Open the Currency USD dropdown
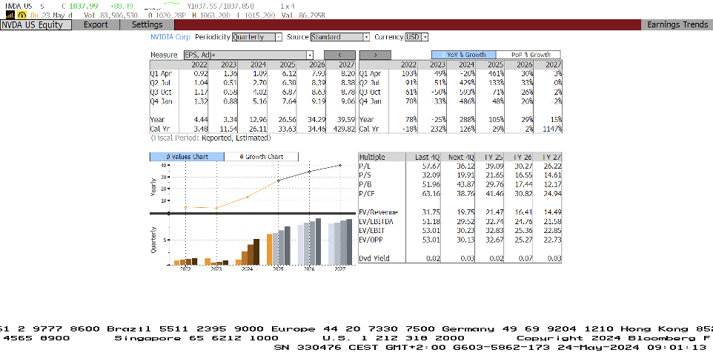The width and height of the screenshot is (713, 364). coord(417,37)
